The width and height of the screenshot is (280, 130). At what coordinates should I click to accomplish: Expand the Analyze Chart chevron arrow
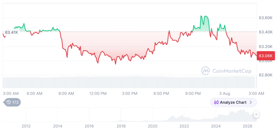[x=251, y=102]
